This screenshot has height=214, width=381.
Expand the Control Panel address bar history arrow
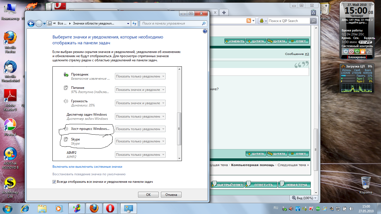128,24
